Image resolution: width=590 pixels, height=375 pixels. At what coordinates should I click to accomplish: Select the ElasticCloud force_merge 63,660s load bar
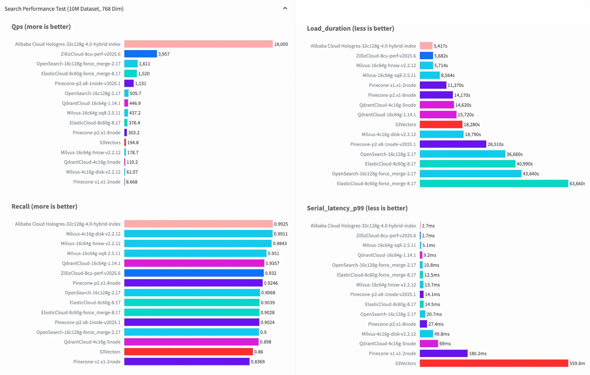click(x=494, y=183)
